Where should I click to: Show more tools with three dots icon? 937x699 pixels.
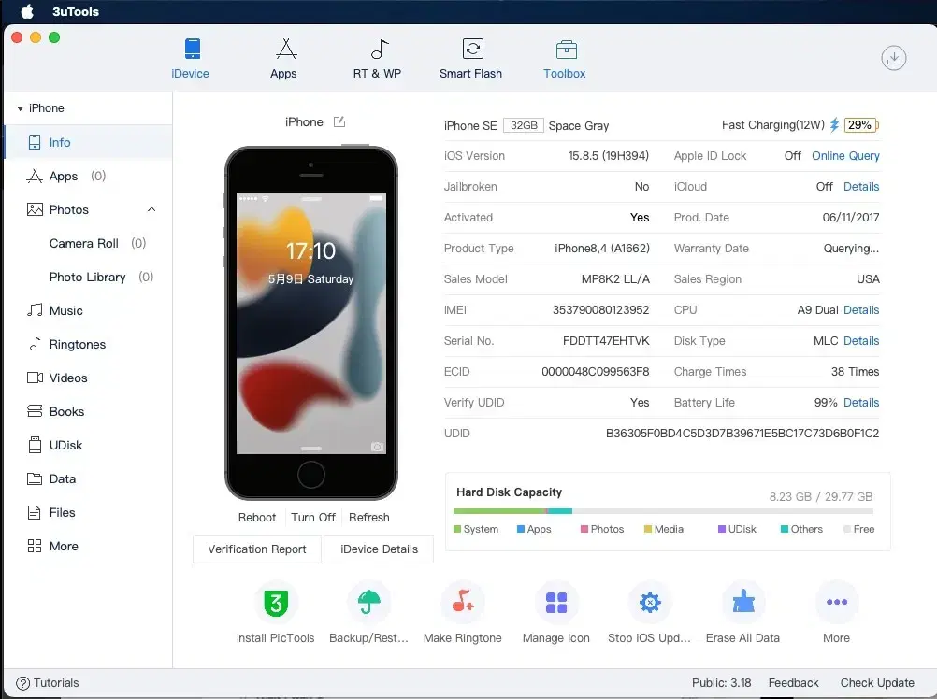(837, 603)
